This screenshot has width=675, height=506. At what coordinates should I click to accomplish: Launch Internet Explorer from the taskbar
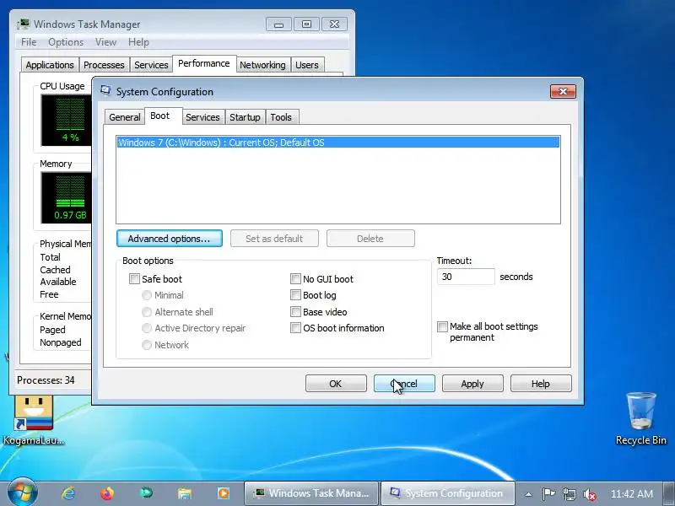[x=68, y=493]
